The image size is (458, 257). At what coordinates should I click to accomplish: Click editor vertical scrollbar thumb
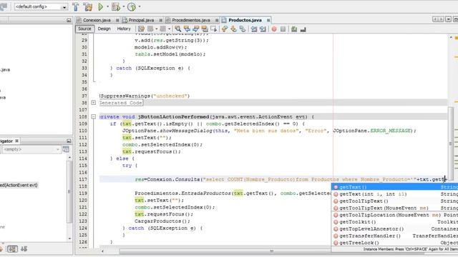(x=451, y=143)
